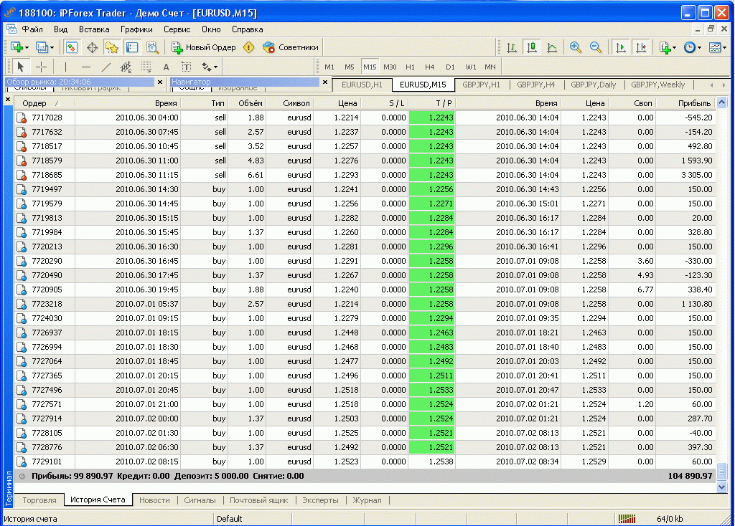Expand the chart periods clock dropdown
This screenshot has height=526, width=735.
click(698, 47)
